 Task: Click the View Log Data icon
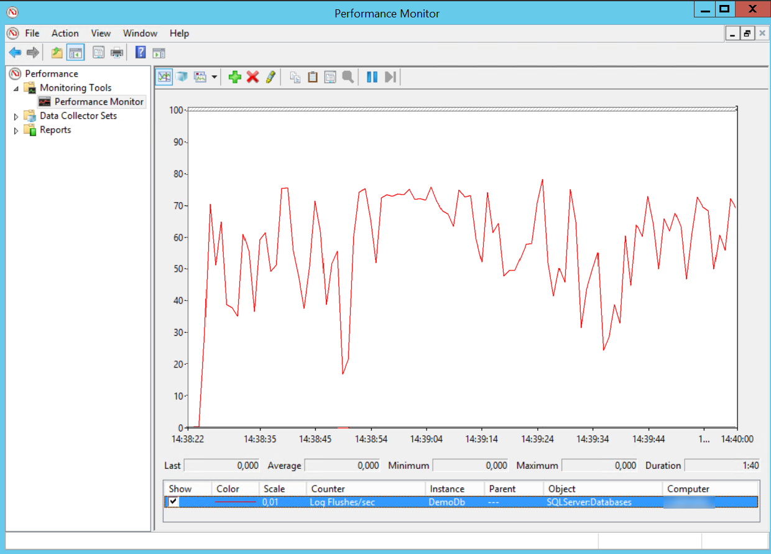click(x=182, y=77)
